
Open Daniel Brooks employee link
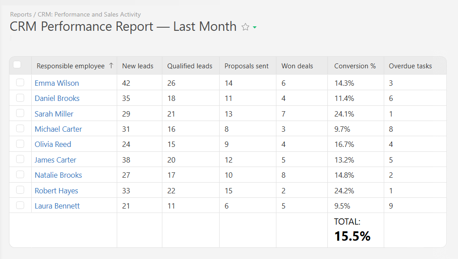click(x=57, y=98)
